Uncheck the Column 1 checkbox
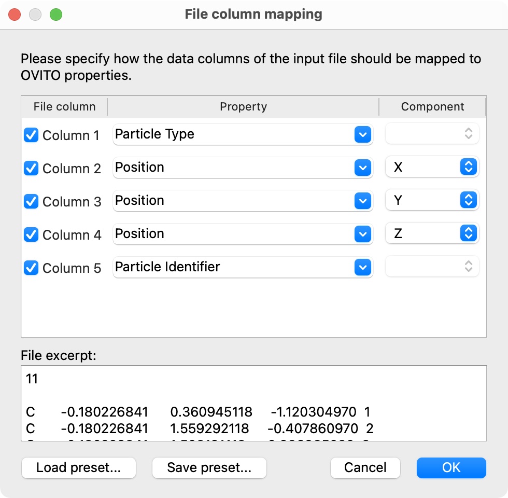Screen dimensions: 508x498 pyautogui.click(x=31, y=135)
